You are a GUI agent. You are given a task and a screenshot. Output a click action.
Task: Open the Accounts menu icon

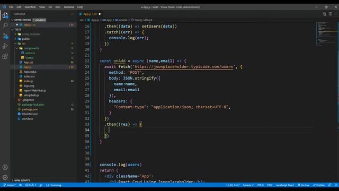point(5,167)
